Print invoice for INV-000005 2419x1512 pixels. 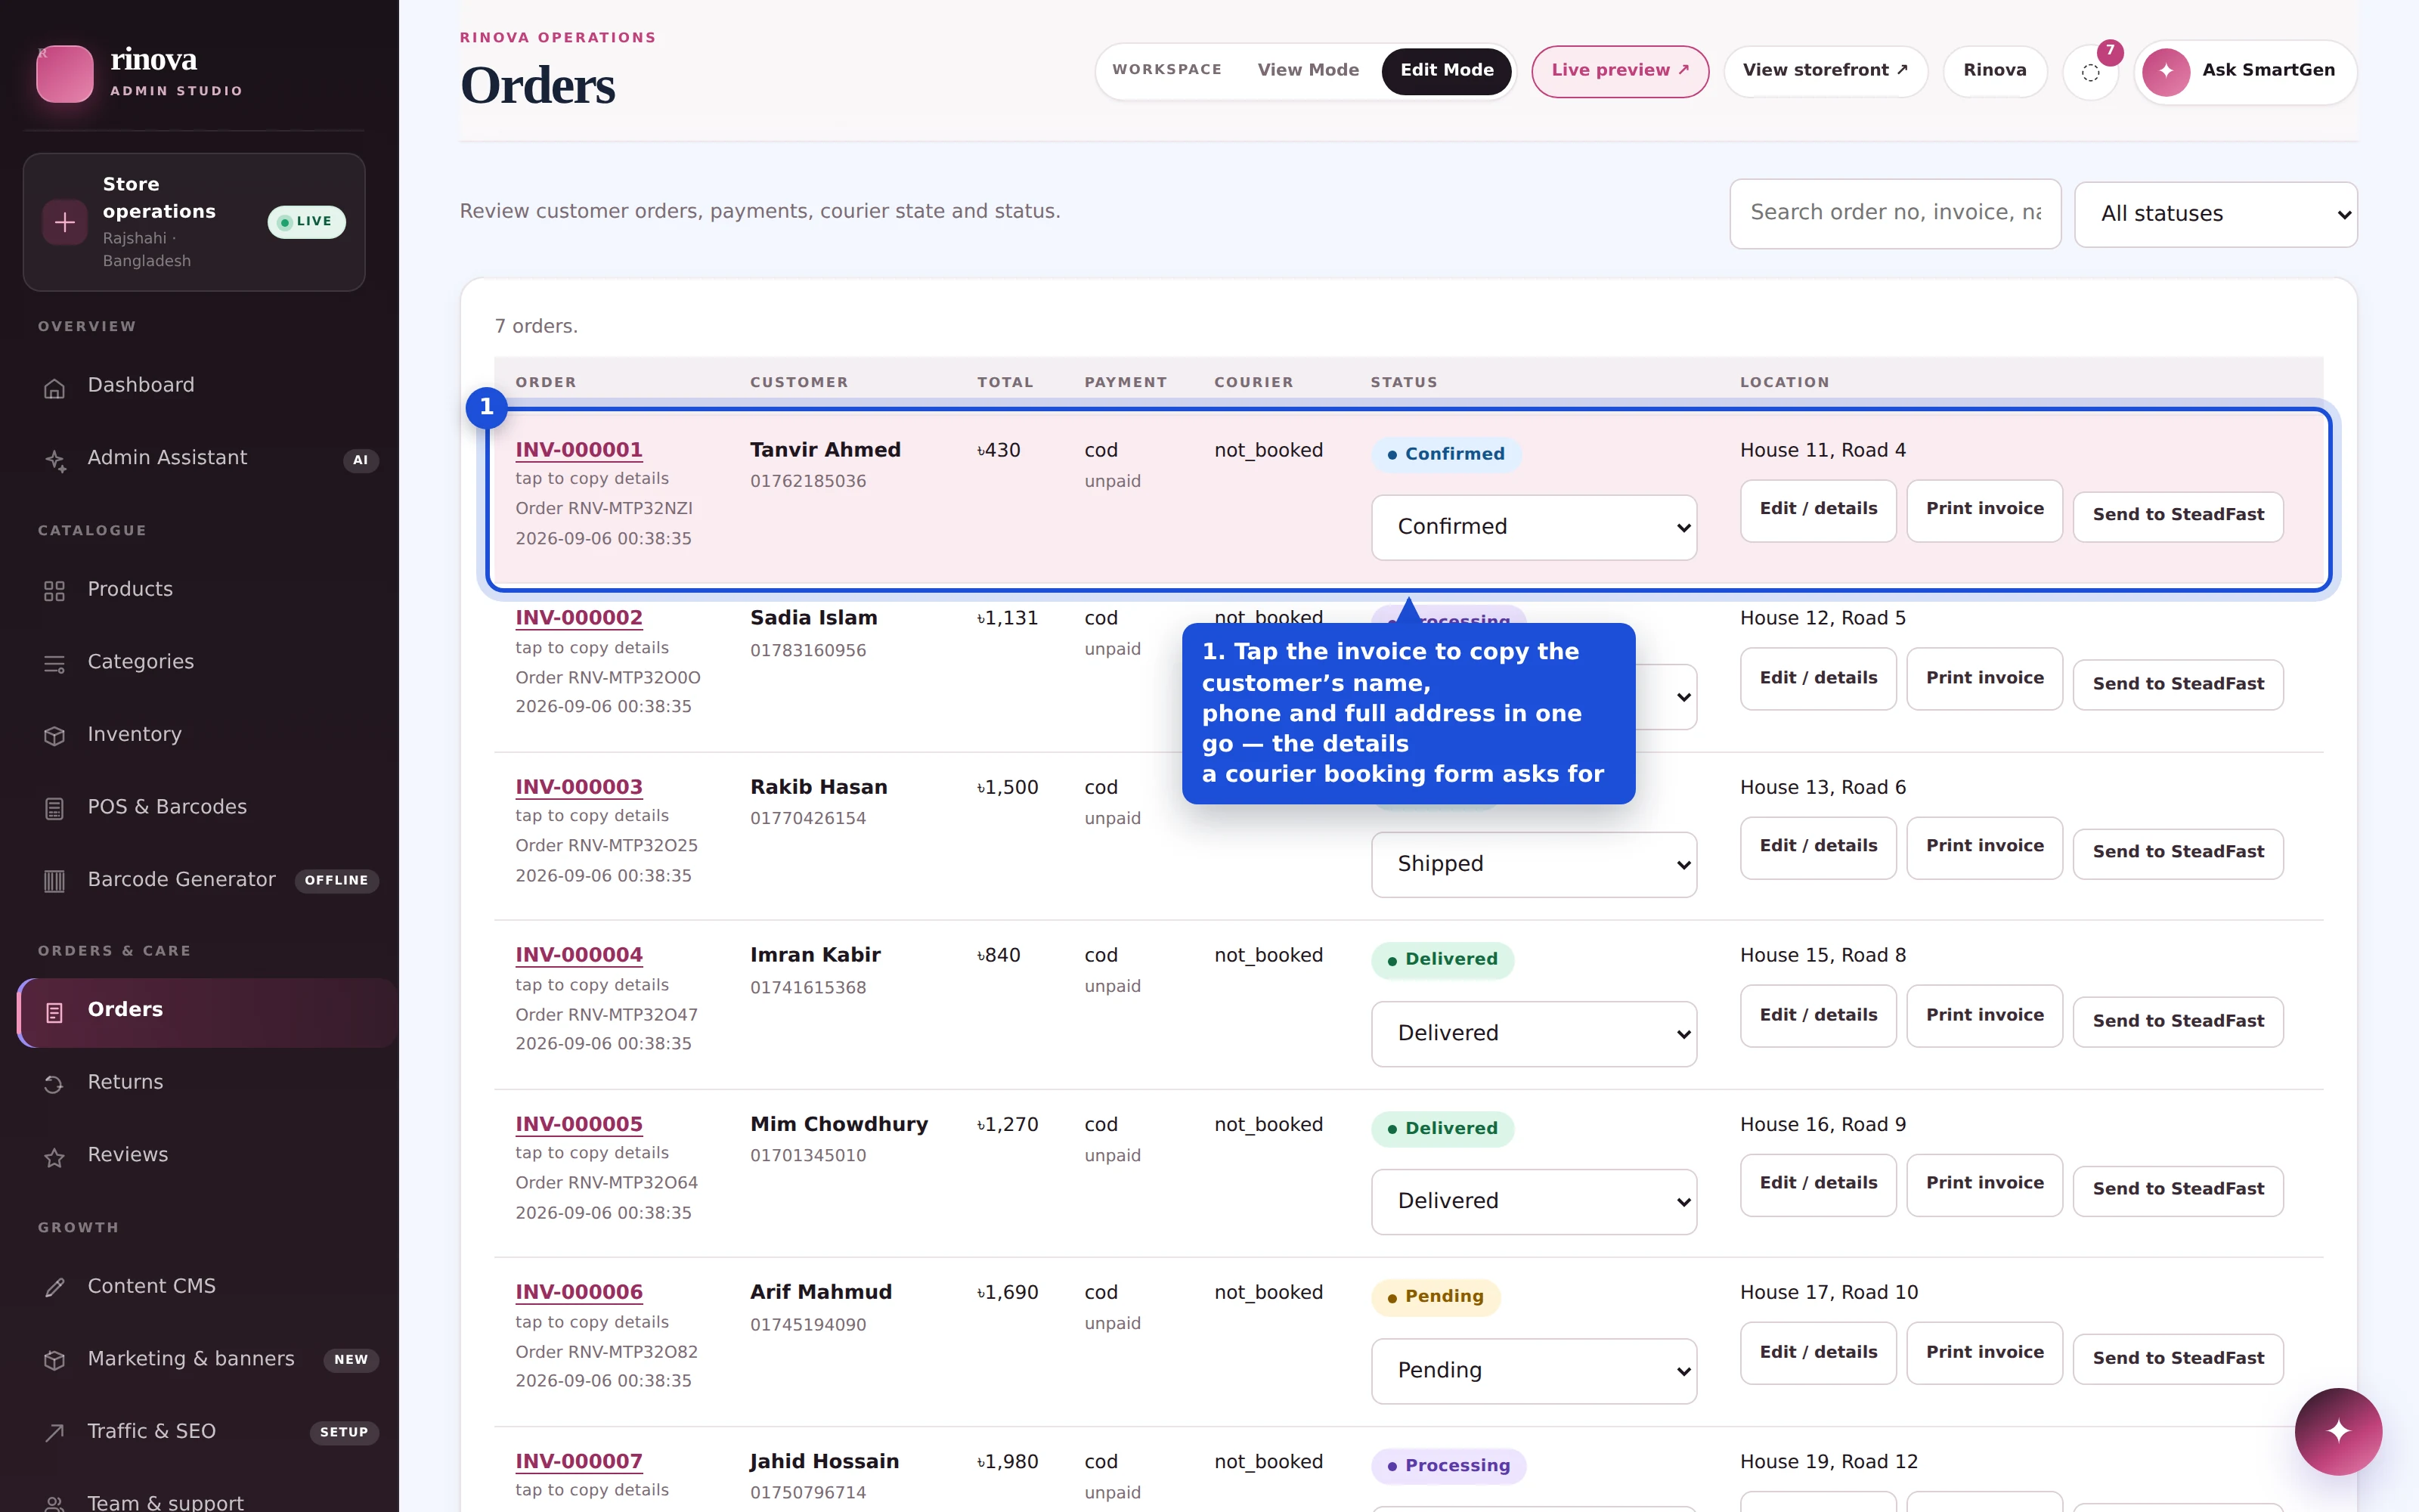click(1984, 1184)
